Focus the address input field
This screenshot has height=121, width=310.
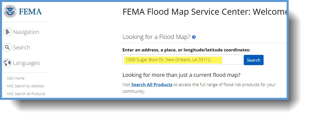click(x=182, y=60)
